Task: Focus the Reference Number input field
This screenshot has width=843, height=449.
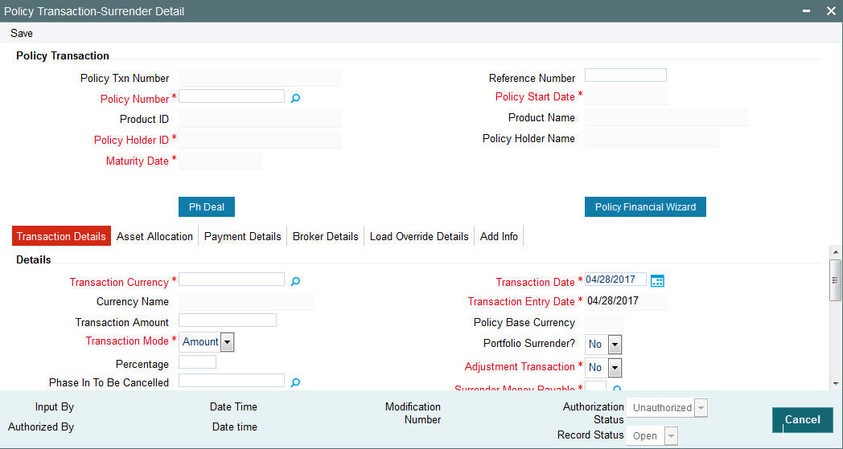Action: point(626,76)
